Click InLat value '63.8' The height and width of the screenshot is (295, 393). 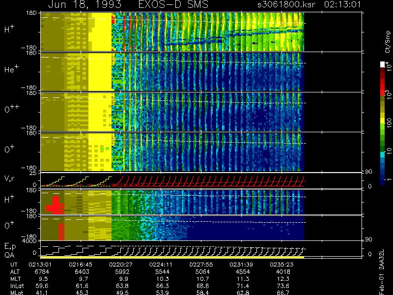122,286
